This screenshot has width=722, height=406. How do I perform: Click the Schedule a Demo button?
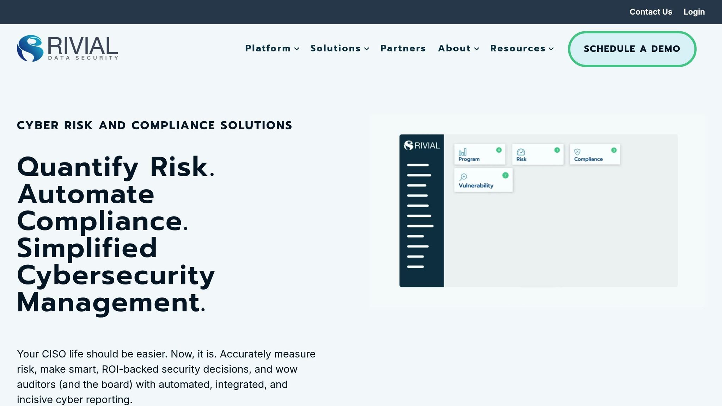tap(632, 49)
